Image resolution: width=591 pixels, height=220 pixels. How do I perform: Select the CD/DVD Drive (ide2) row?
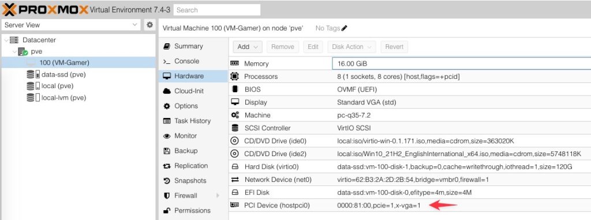410,154
